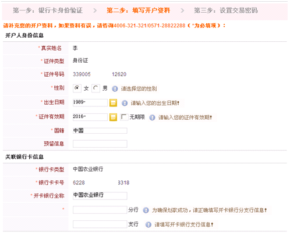The width and height of the screenshot is (290, 236).
Task: Check the 无期限 no-expiry checkbox
Action: click(124, 117)
